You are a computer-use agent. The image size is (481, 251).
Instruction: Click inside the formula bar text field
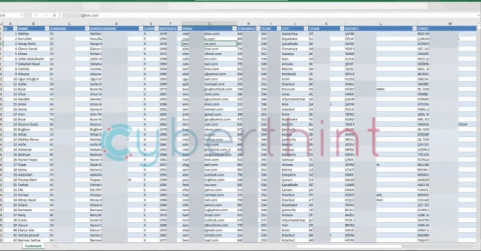[x=258, y=15]
